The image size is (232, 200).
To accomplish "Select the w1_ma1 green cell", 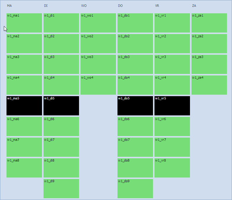I will point(24,23).
